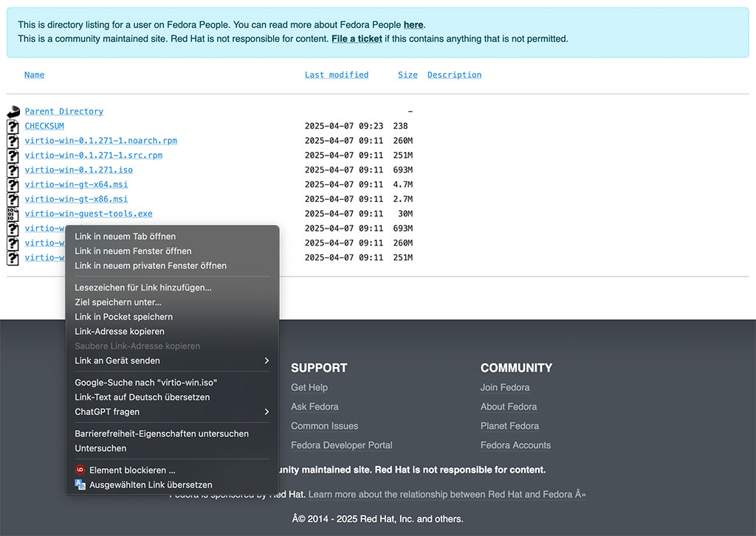Image resolution: width=756 pixels, height=536 pixels.
Task: Click the 30M size of virtio-win-guest-tools.exe
Action: [x=405, y=213]
